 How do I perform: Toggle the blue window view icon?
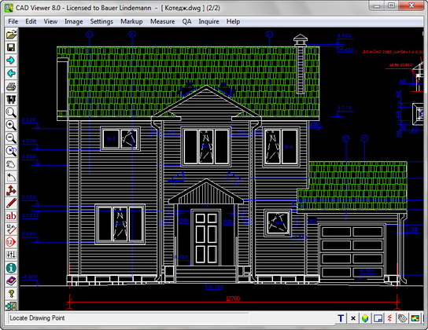(x=378, y=318)
